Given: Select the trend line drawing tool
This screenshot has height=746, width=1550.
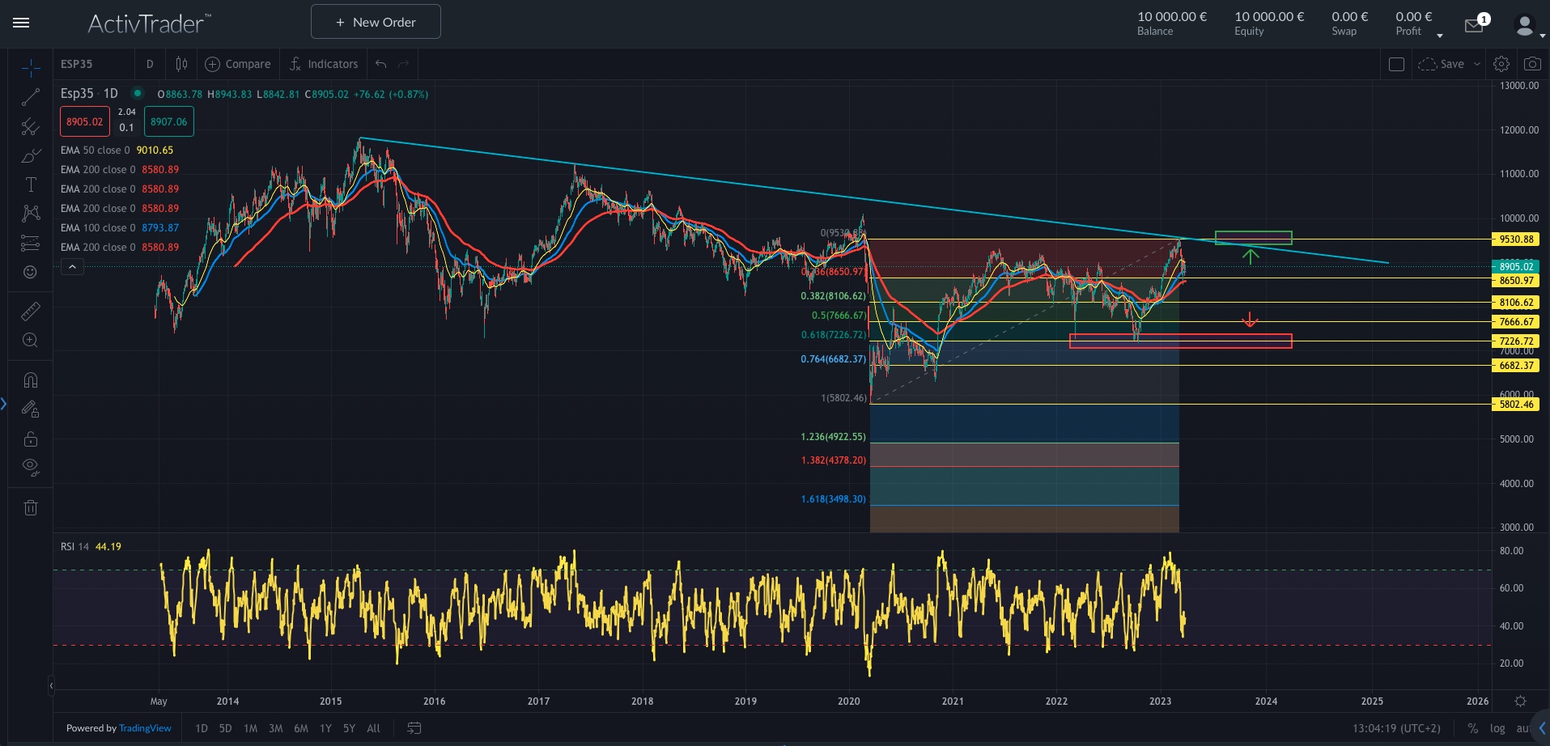Looking at the screenshot, I should coord(30,97).
